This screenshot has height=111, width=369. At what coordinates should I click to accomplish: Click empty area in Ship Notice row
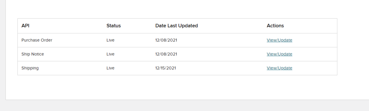point(221,54)
